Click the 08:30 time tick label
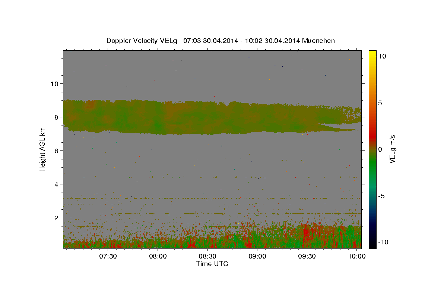 click(207, 256)
